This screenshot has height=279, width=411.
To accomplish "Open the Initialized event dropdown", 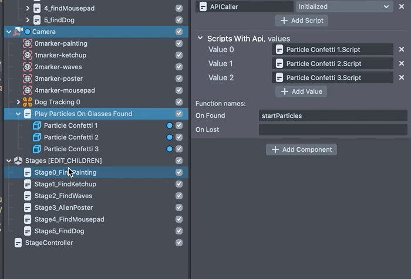I will (x=344, y=6).
